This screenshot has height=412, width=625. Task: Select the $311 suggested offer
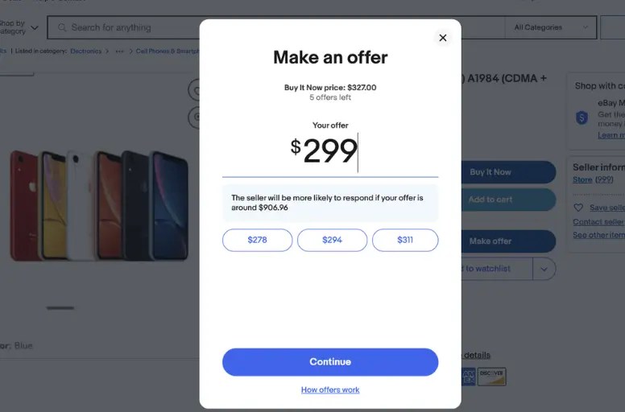405,240
